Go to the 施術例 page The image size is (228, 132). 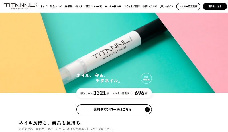click(68, 6)
